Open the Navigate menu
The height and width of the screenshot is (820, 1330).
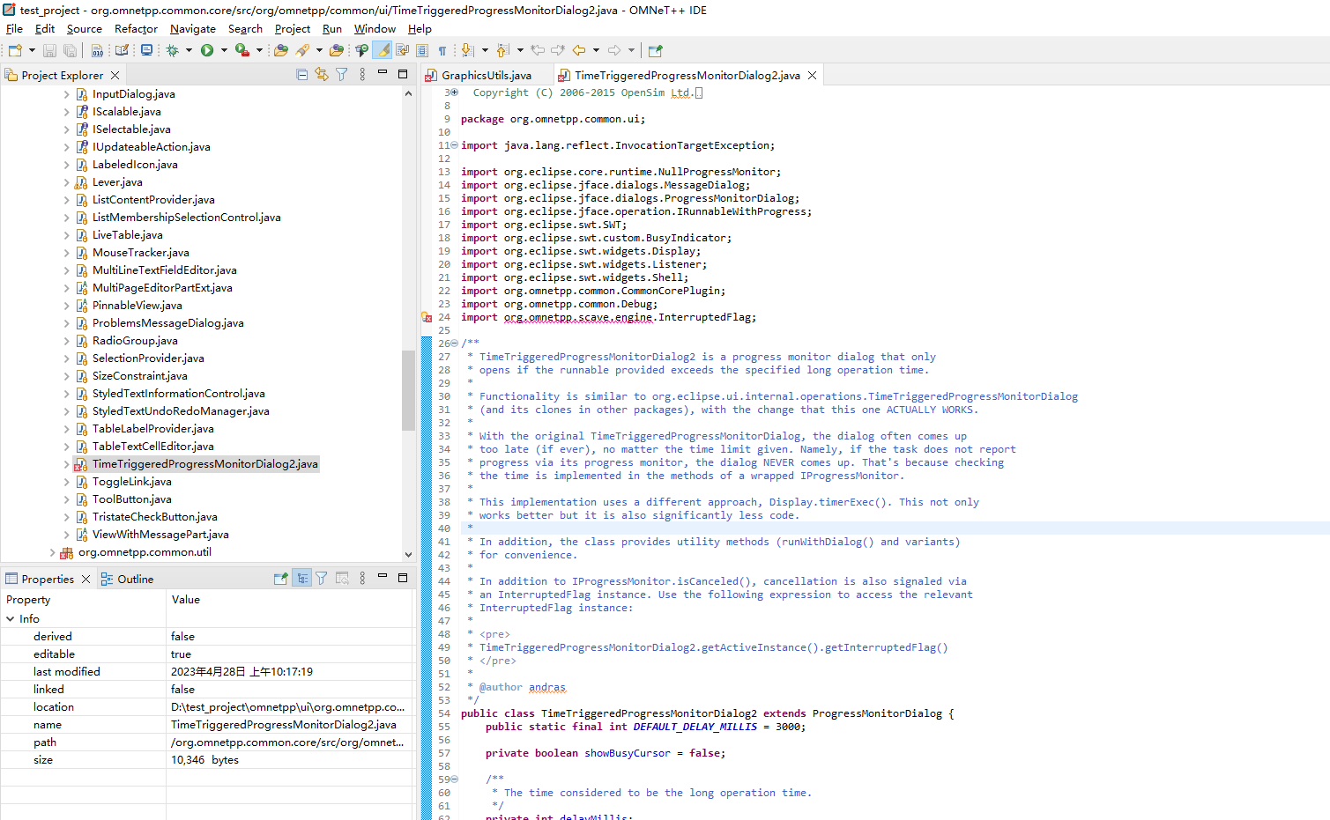coord(192,28)
